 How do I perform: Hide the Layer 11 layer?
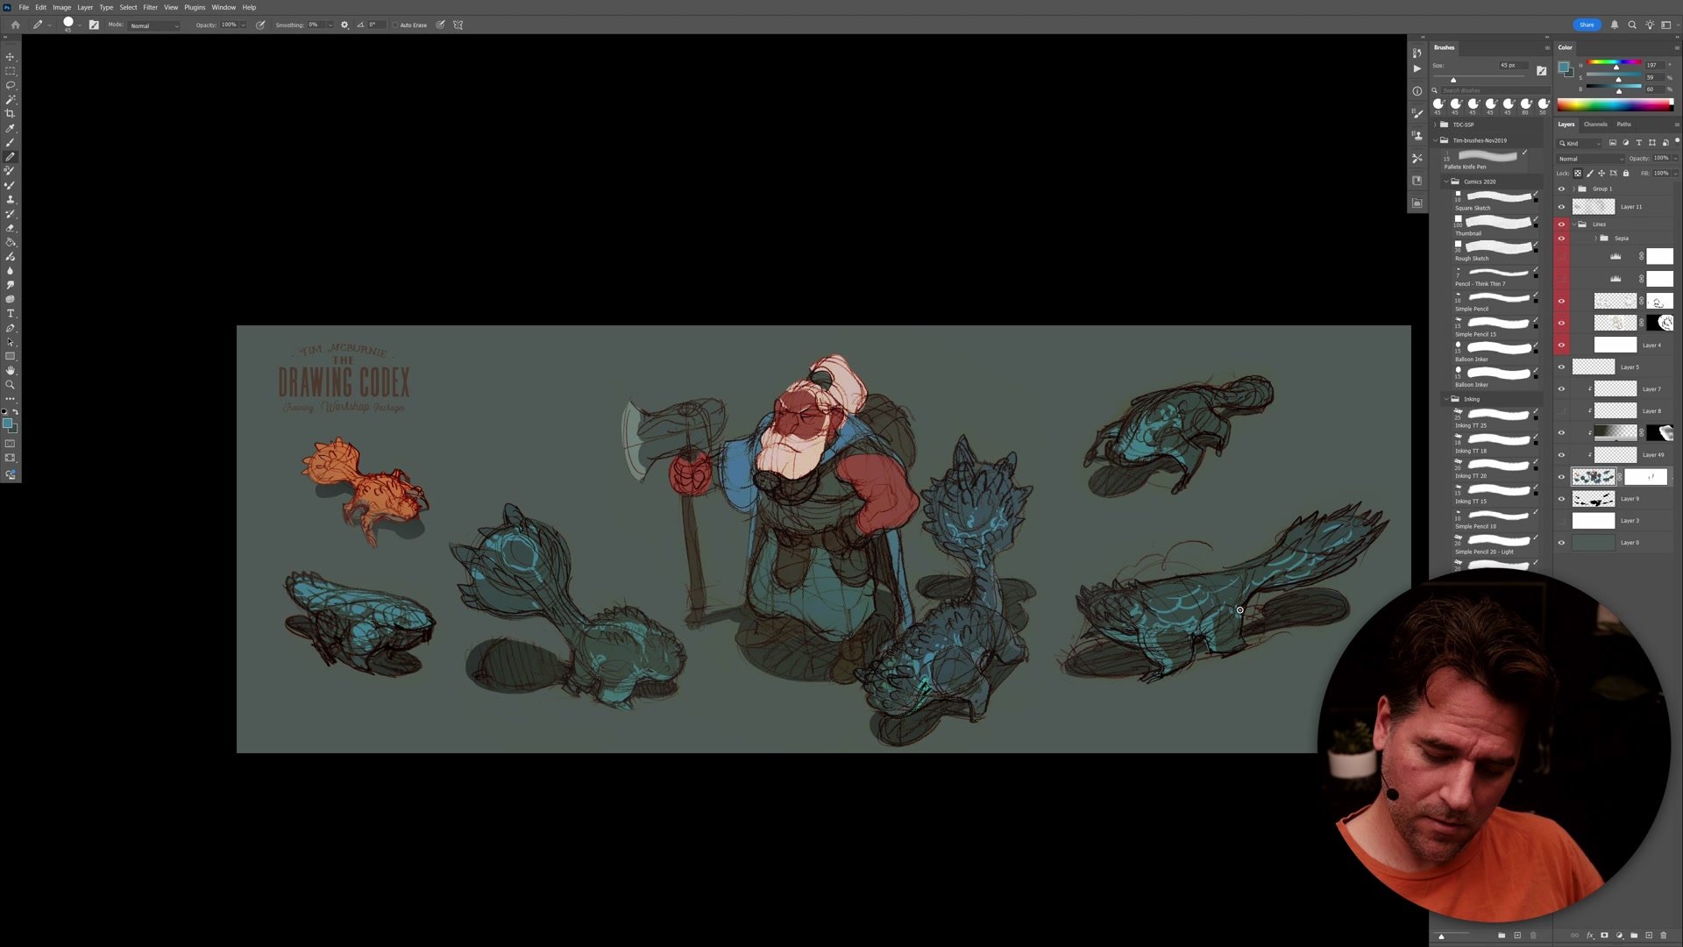point(1561,206)
